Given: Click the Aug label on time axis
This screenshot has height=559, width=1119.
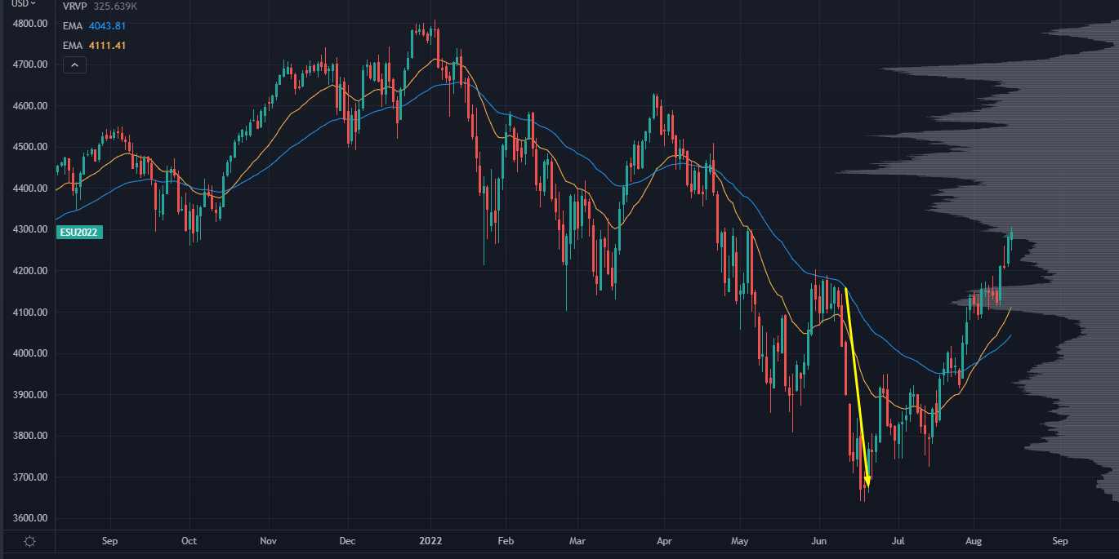Looking at the screenshot, I should click(974, 541).
